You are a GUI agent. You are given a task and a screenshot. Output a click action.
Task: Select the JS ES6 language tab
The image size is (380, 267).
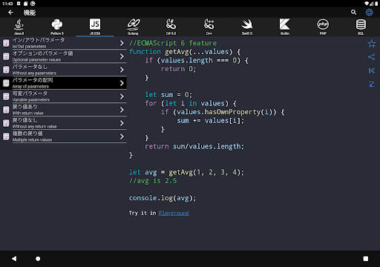[x=95, y=27]
